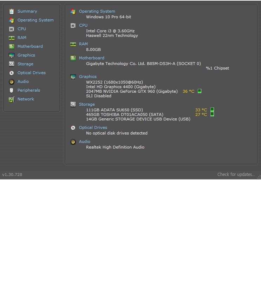Viewport: 261px width, 302px height.
Task: Click the Storage hard drive icon in sidebar
Action: pos(12,64)
